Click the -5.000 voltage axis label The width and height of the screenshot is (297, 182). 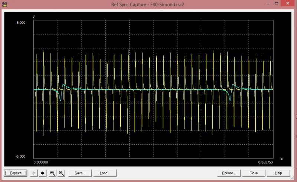pyautogui.click(x=19, y=156)
